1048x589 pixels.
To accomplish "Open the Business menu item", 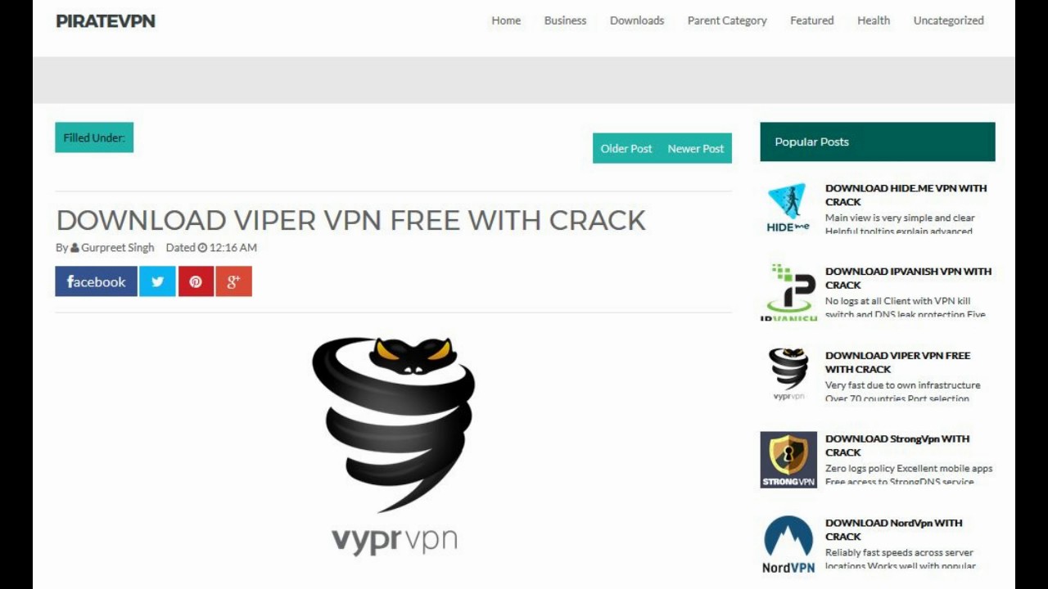I will [x=565, y=20].
